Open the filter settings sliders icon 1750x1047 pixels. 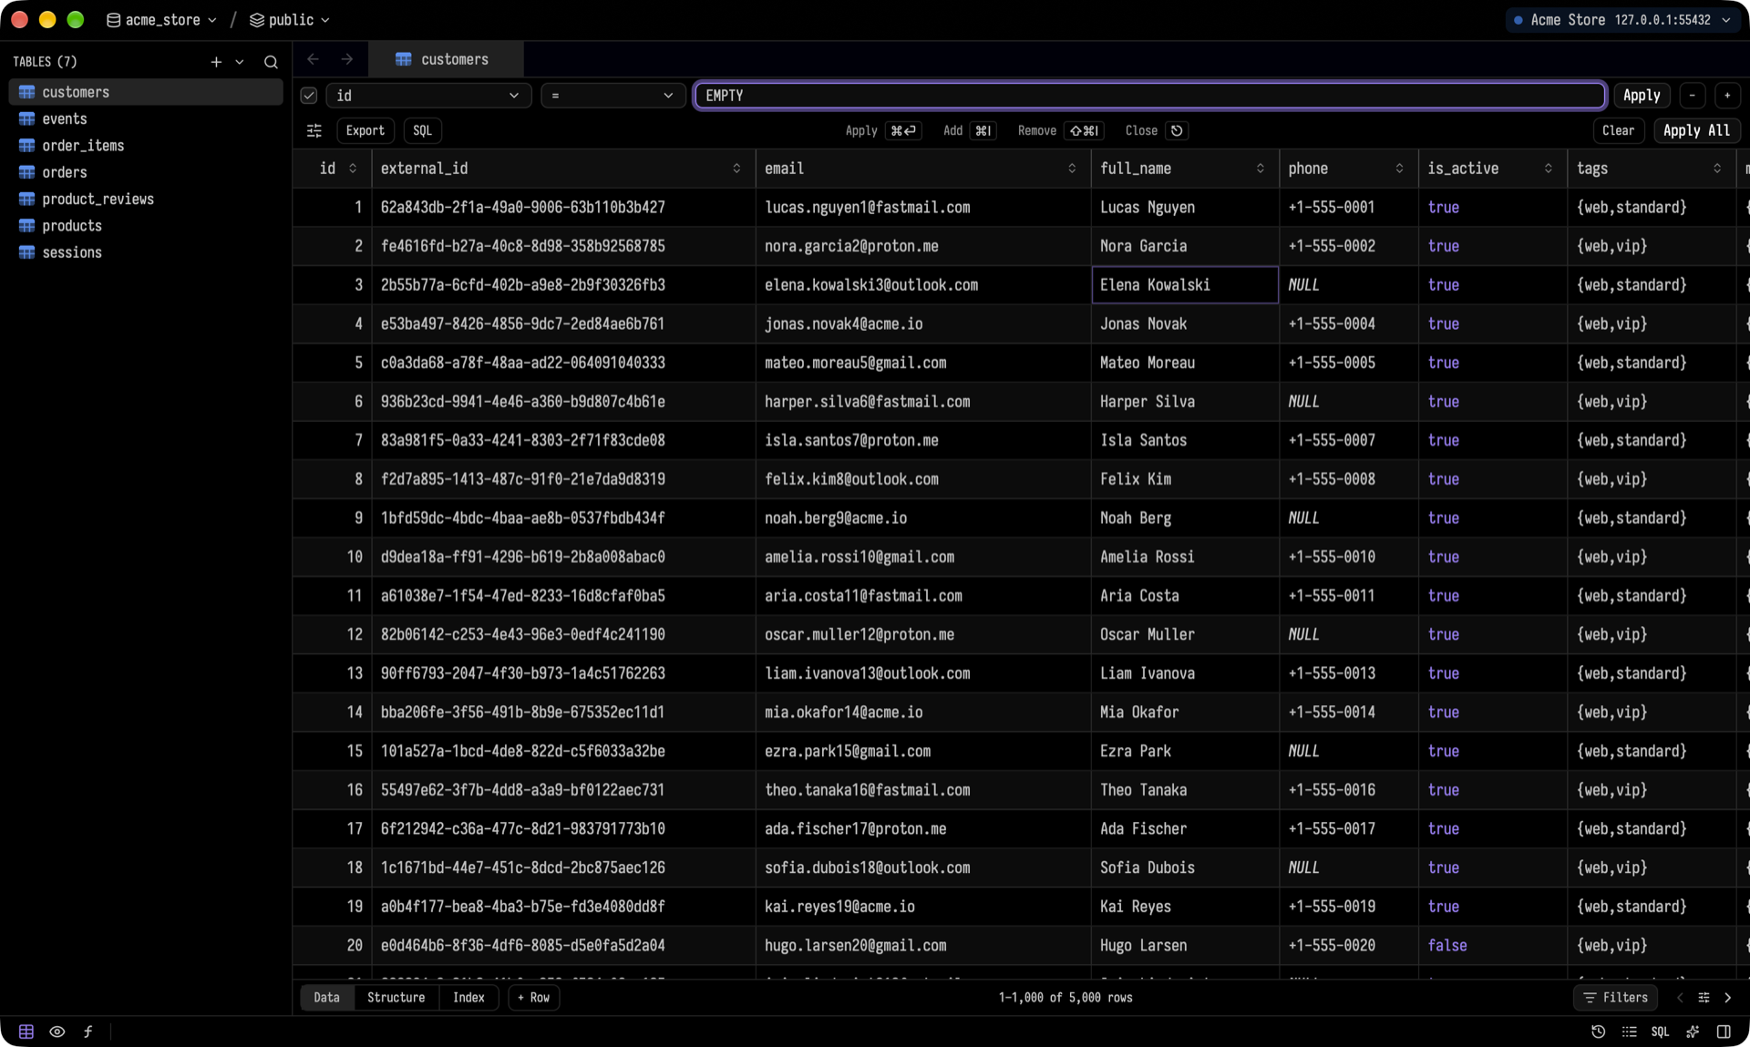pos(314,130)
